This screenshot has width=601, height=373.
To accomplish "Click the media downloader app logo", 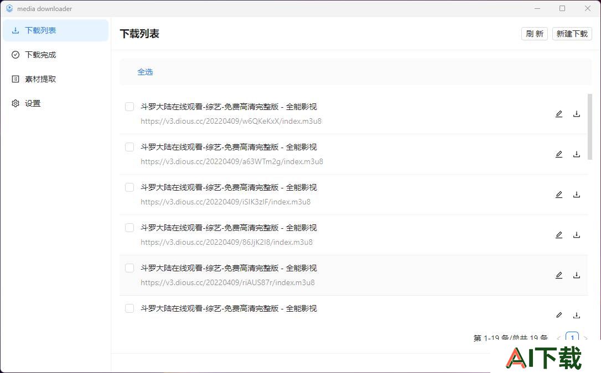I will [9, 8].
